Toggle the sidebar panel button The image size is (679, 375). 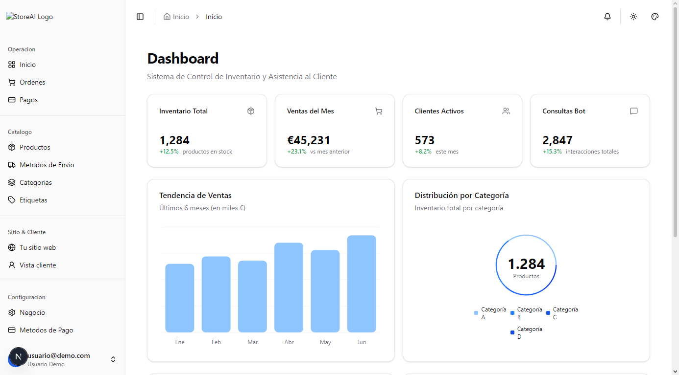(x=140, y=17)
